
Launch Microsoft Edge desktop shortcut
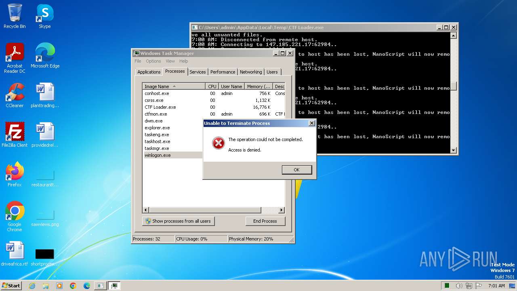[45, 55]
